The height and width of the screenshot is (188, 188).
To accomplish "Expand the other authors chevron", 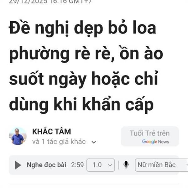I will tap(94, 142).
